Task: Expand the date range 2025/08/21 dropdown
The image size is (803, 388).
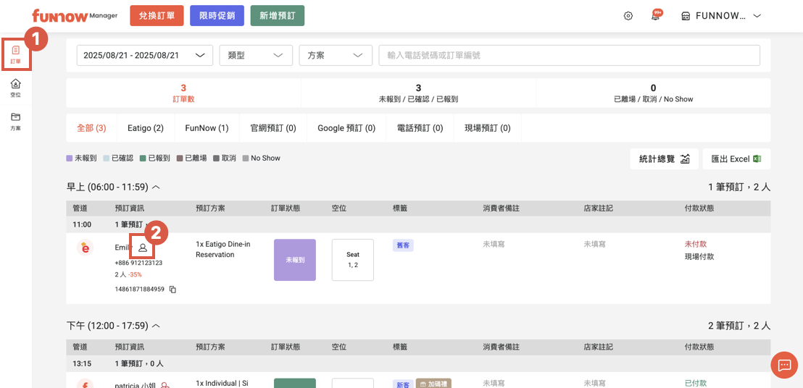Action: (x=145, y=56)
